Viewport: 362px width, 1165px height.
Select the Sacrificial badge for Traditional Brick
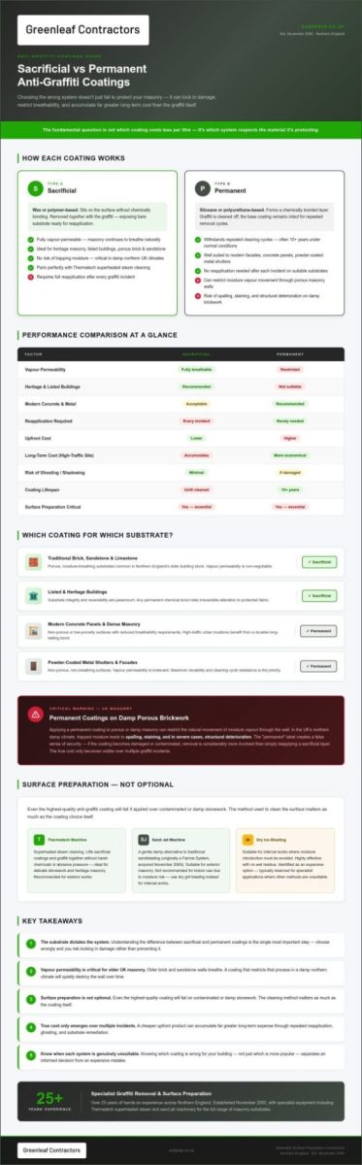[317, 562]
